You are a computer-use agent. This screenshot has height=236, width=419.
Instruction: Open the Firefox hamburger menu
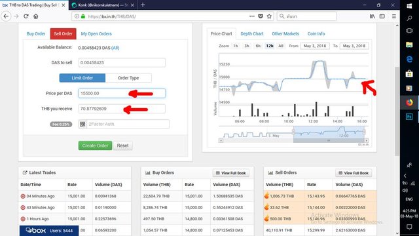pos(394,16)
